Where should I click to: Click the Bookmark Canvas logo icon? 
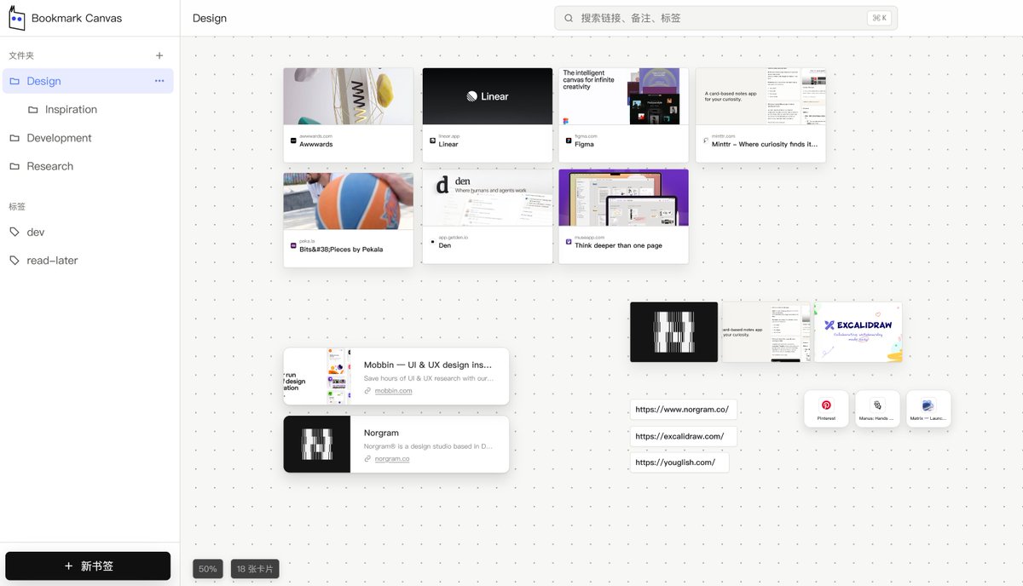(16, 18)
